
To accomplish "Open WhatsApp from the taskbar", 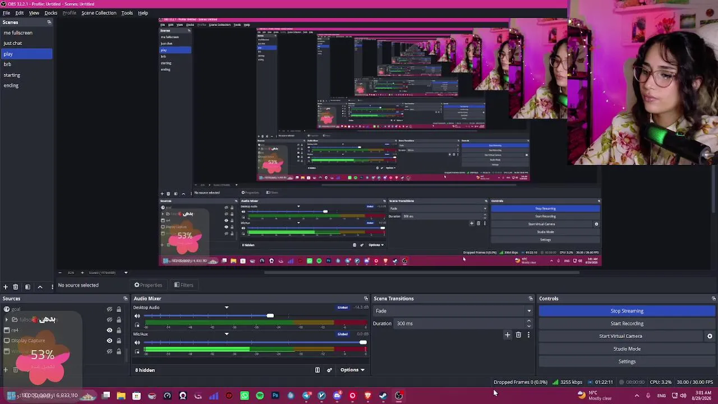I will [x=245, y=396].
